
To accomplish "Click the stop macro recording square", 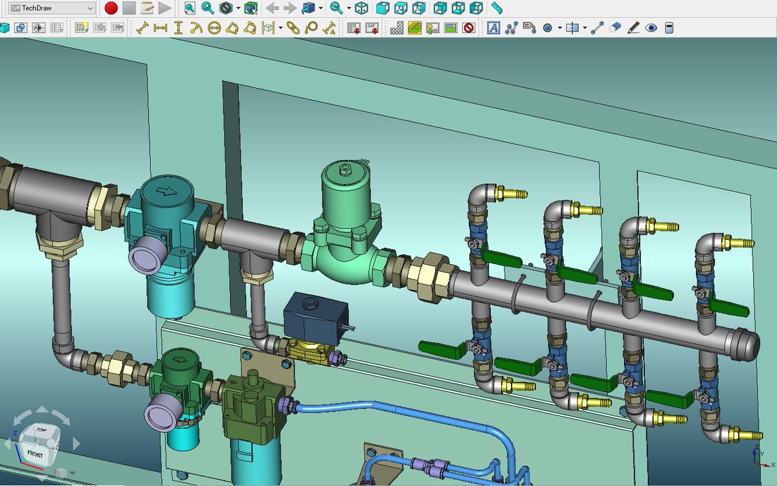I will click(x=129, y=8).
